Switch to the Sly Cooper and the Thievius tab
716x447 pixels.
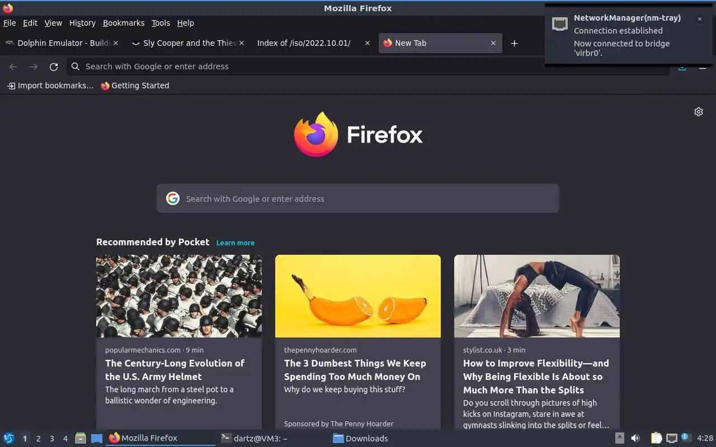187,43
